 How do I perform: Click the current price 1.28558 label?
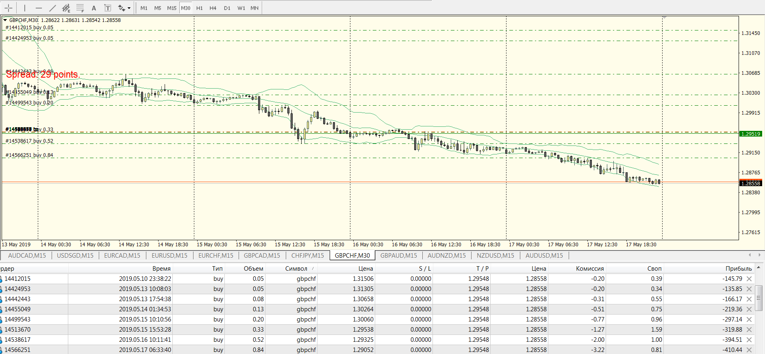pyautogui.click(x=750, y=183)
